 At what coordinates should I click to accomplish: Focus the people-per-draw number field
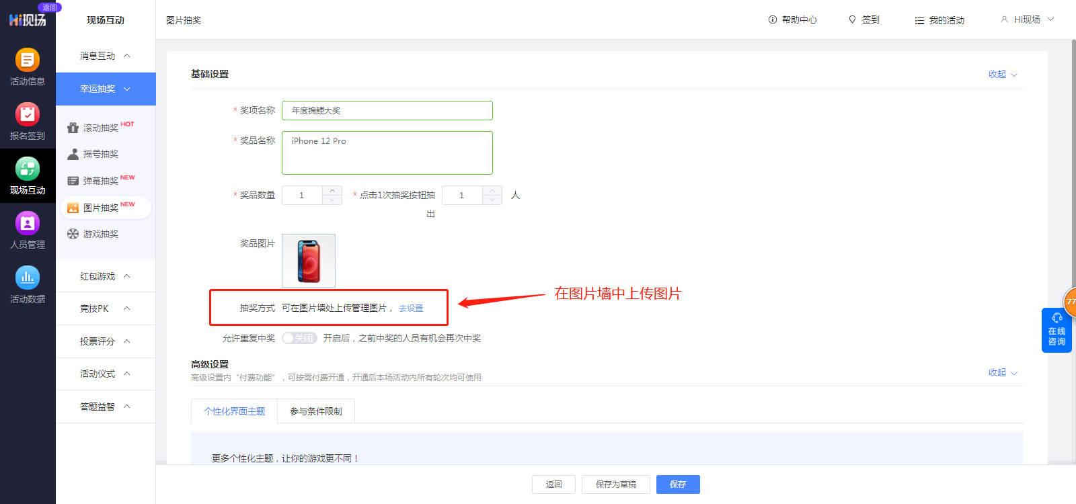click(x=463, y=195)
